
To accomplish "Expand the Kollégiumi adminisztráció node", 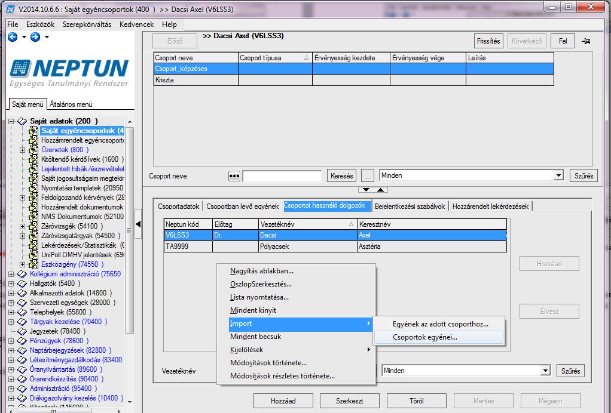I will click(11, 274).
